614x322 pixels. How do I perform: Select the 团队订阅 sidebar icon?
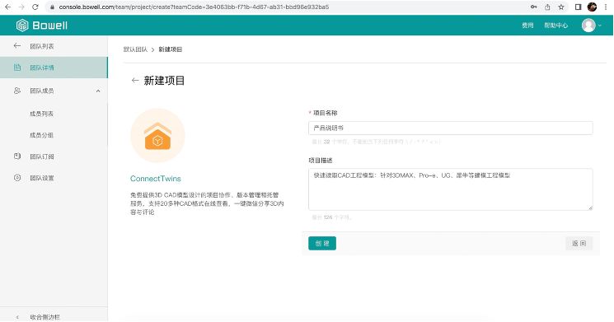[x=17, y=156]
